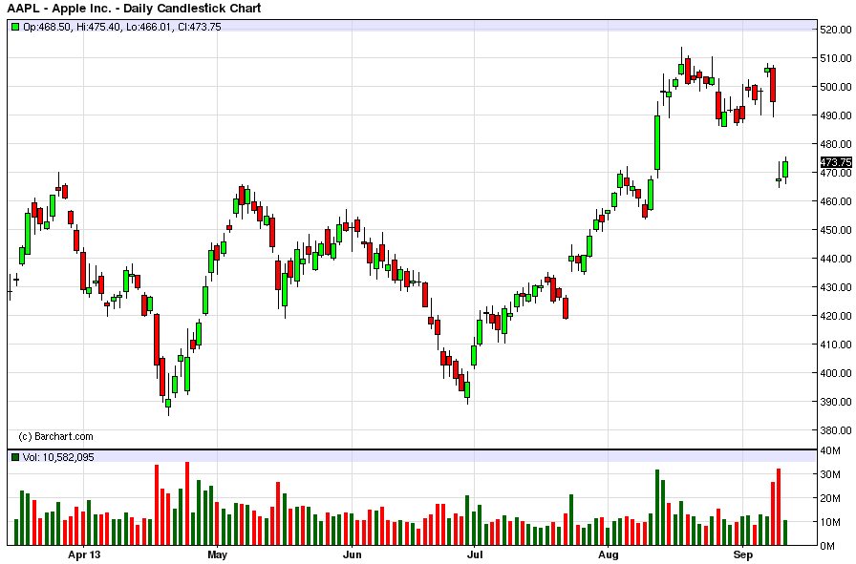Click the 20M volume axis label

pos(830,498)
